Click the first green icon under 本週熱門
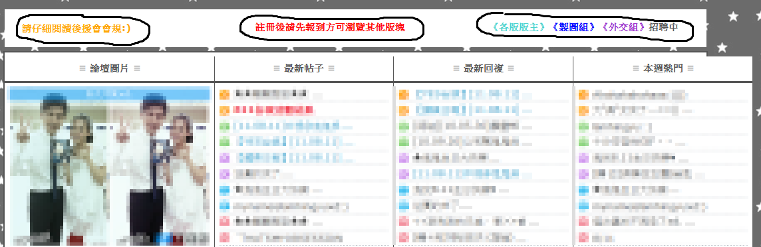 click(583, 127)
